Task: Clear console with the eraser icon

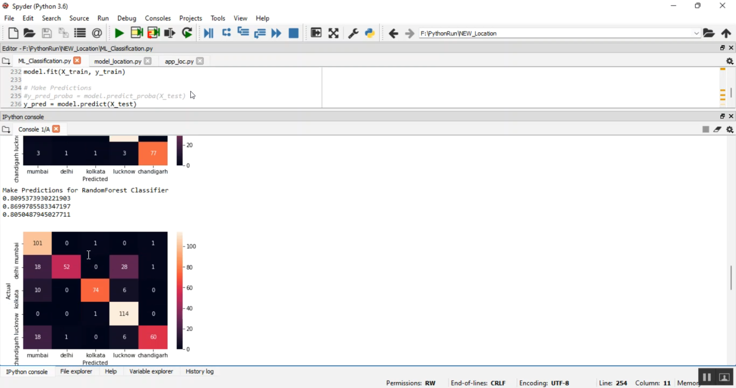Action: point(717,129)
